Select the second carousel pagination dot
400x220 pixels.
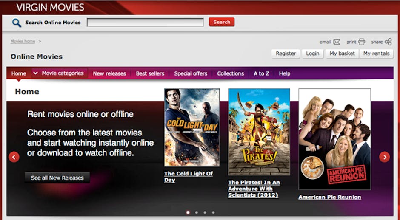pyautogui.click(x=196, y=212)
